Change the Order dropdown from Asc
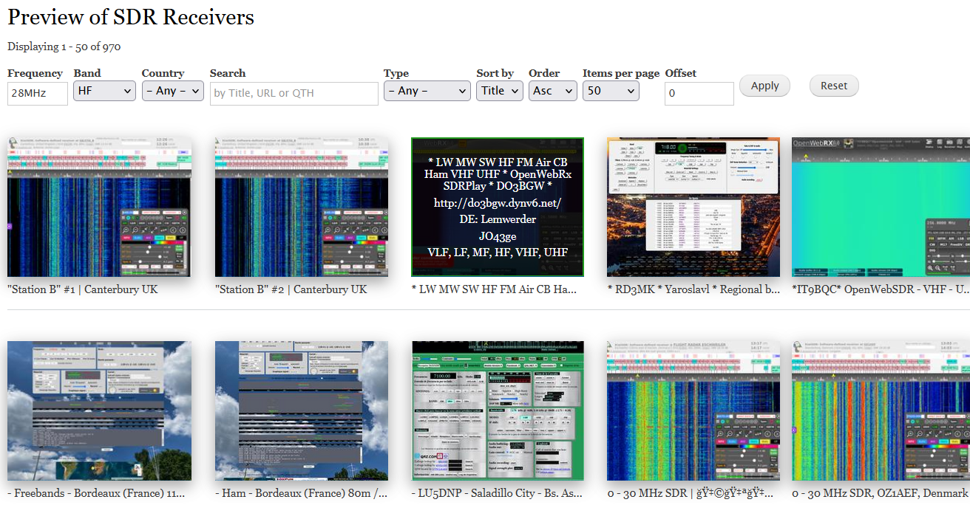 coord(552,91)
